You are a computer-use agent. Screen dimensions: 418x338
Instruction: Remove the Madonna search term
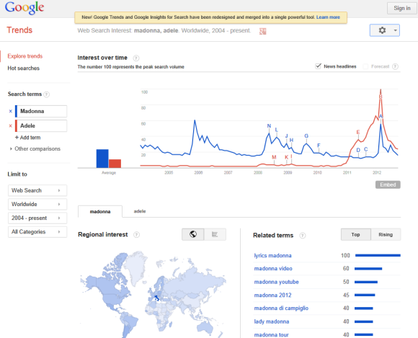[11, 112]
